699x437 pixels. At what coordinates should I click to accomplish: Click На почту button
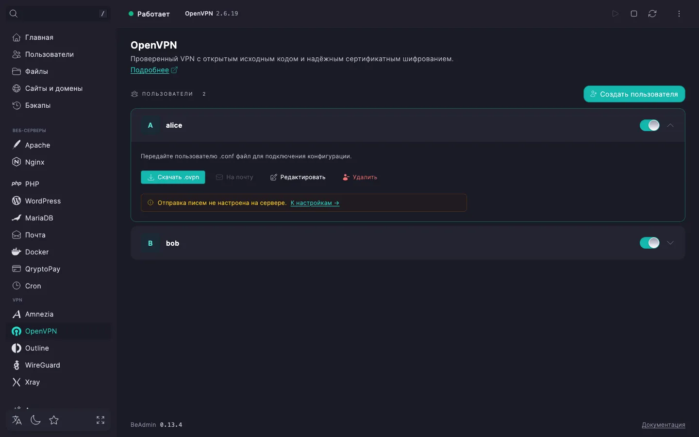click(235, 177)
